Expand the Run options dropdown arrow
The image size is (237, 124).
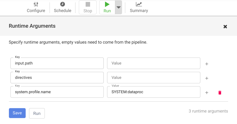119,7
